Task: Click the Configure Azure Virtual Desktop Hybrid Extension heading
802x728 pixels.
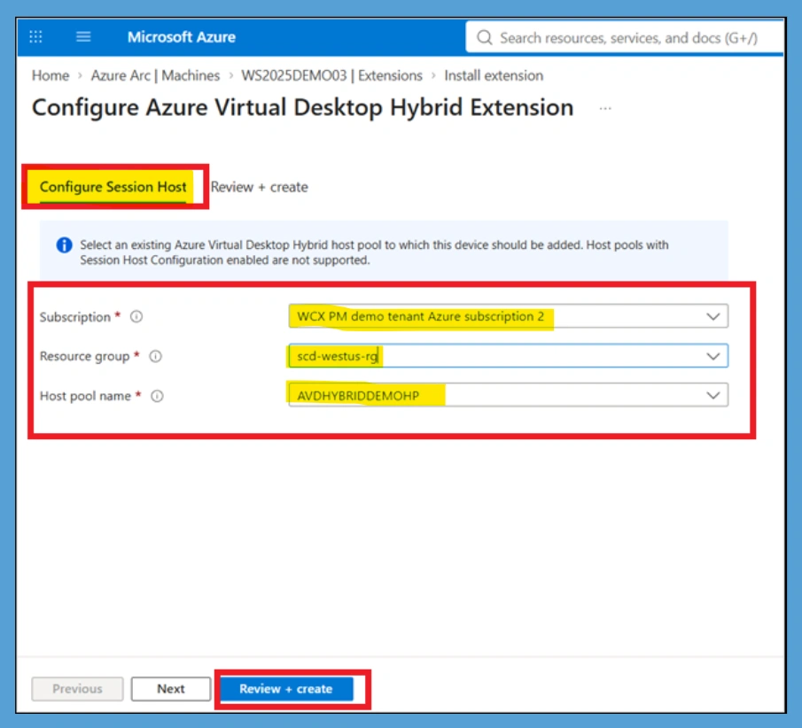Action: 302,108
